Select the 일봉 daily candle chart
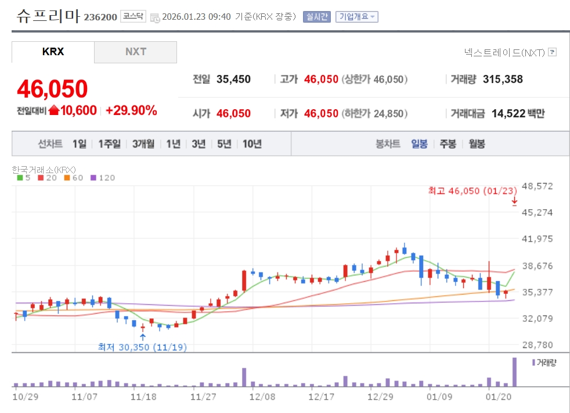Viewport: 570px width, 413px height. pos(419,144)
